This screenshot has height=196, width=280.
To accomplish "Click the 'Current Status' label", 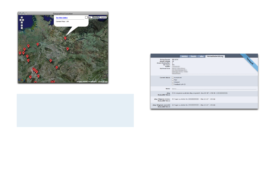I will pyautogui.click(x=165, y=78).
